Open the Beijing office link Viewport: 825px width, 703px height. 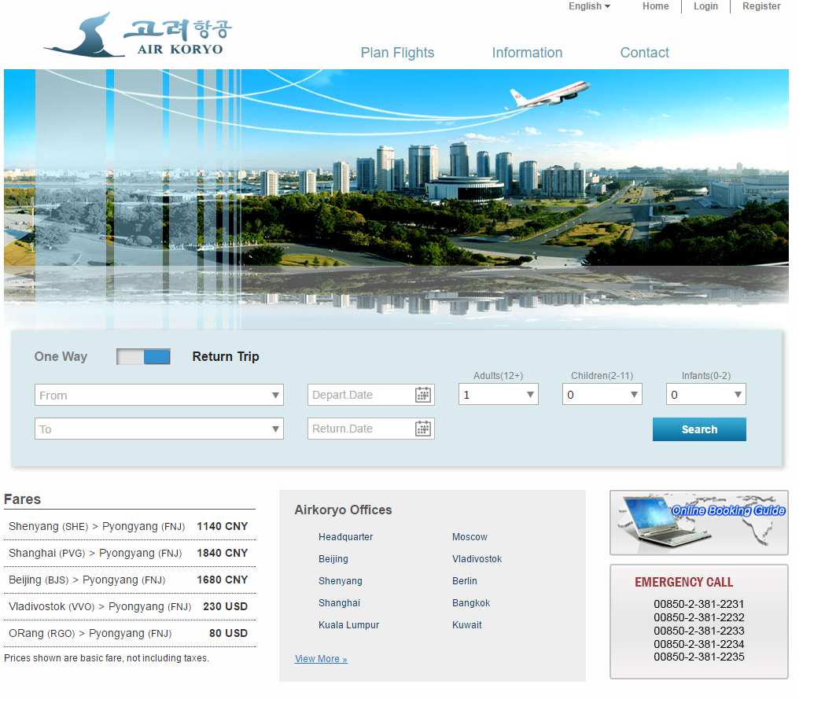[333, 559]
